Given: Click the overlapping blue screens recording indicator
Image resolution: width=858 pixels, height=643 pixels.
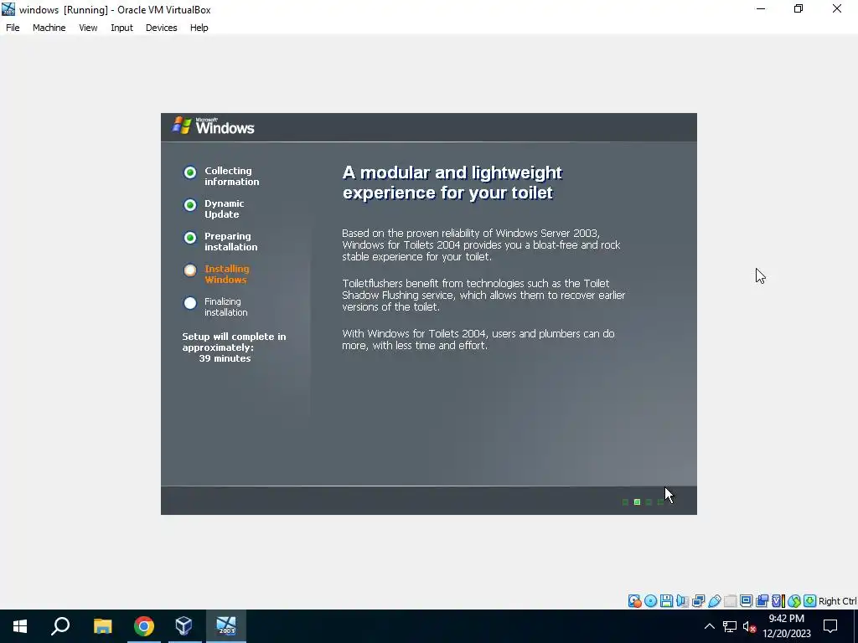Looking at the screenshot, I should tap(762, 601).
